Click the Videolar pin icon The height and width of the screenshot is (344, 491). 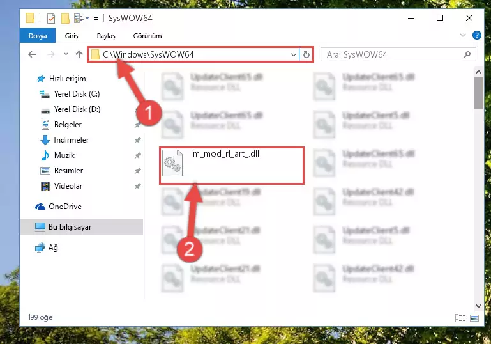137,186
